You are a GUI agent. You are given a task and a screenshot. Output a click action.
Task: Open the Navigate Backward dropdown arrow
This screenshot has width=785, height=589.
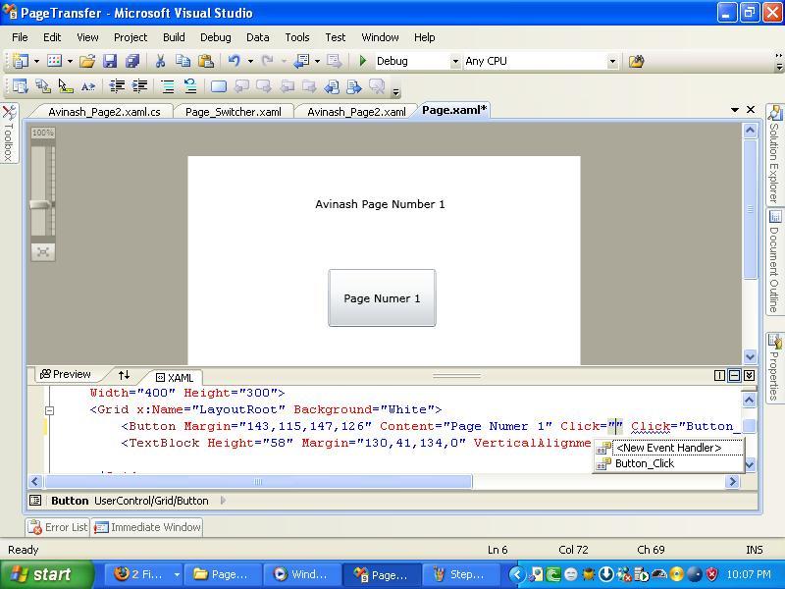pos(317,61)
